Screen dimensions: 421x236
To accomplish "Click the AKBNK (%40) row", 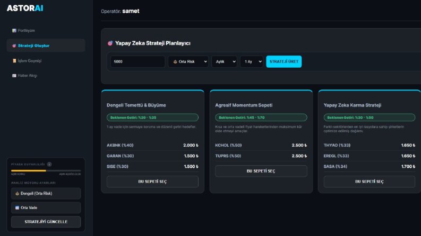I will coord(152,146).
